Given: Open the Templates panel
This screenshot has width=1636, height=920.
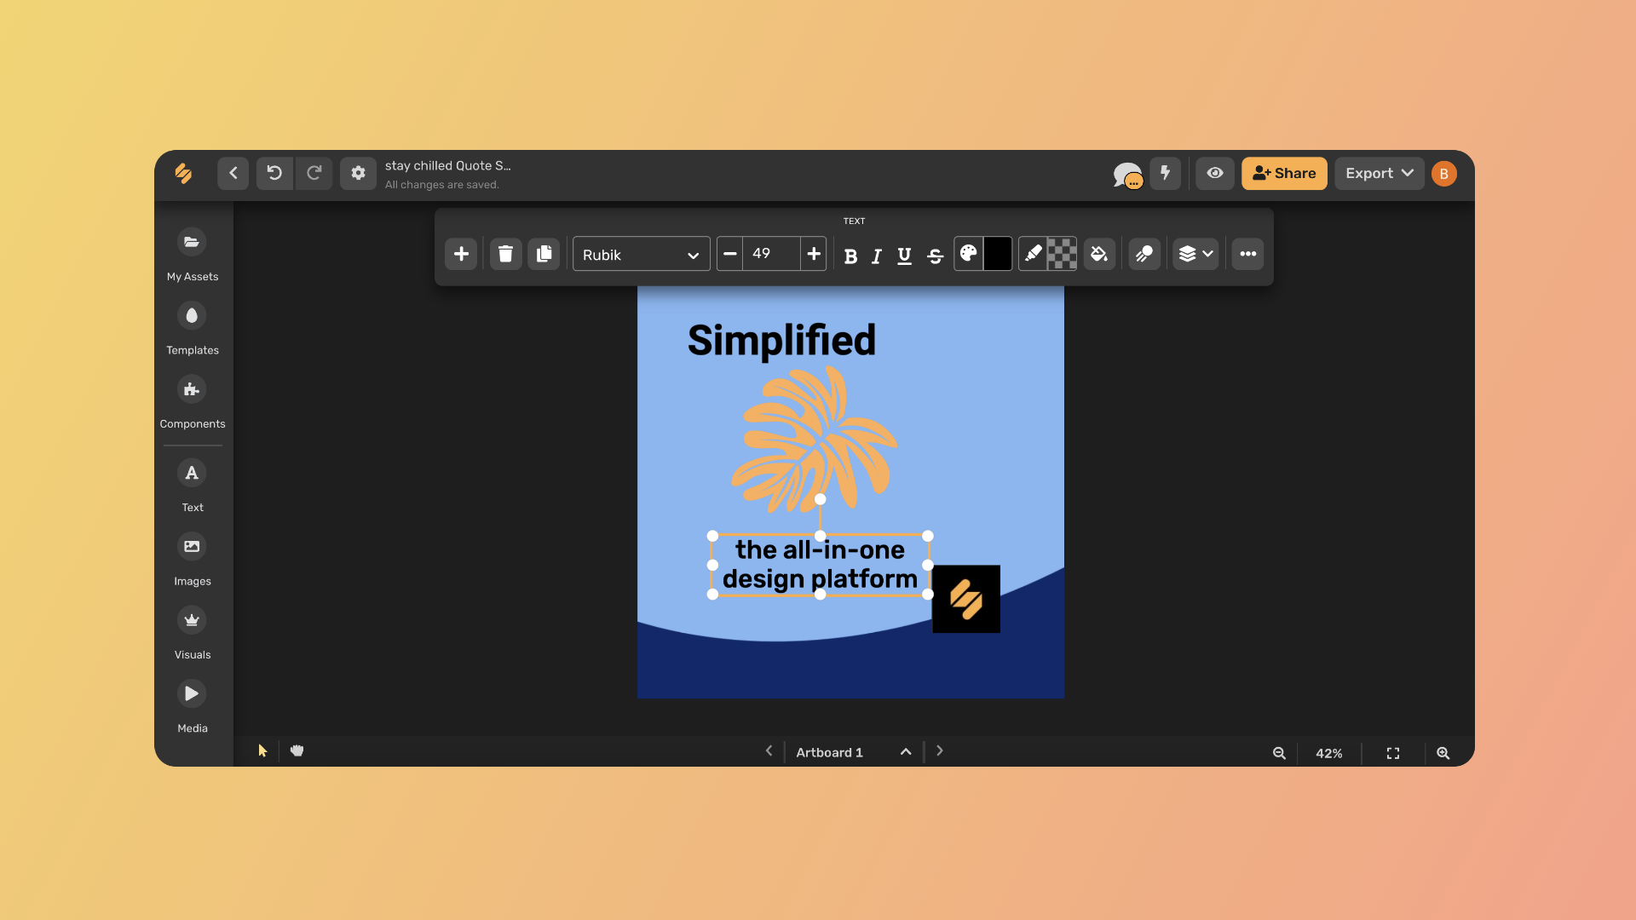Looking at the screenshot, I should [x=193, y=328].
